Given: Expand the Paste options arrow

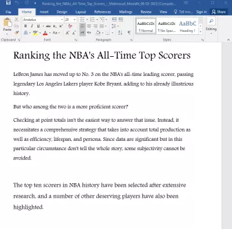Looking at the screenshot, I should [7, 34].
